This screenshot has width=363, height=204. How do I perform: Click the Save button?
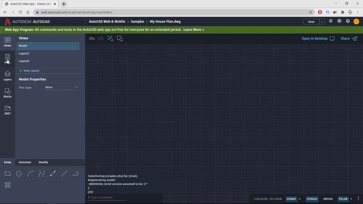click(311, 22)
